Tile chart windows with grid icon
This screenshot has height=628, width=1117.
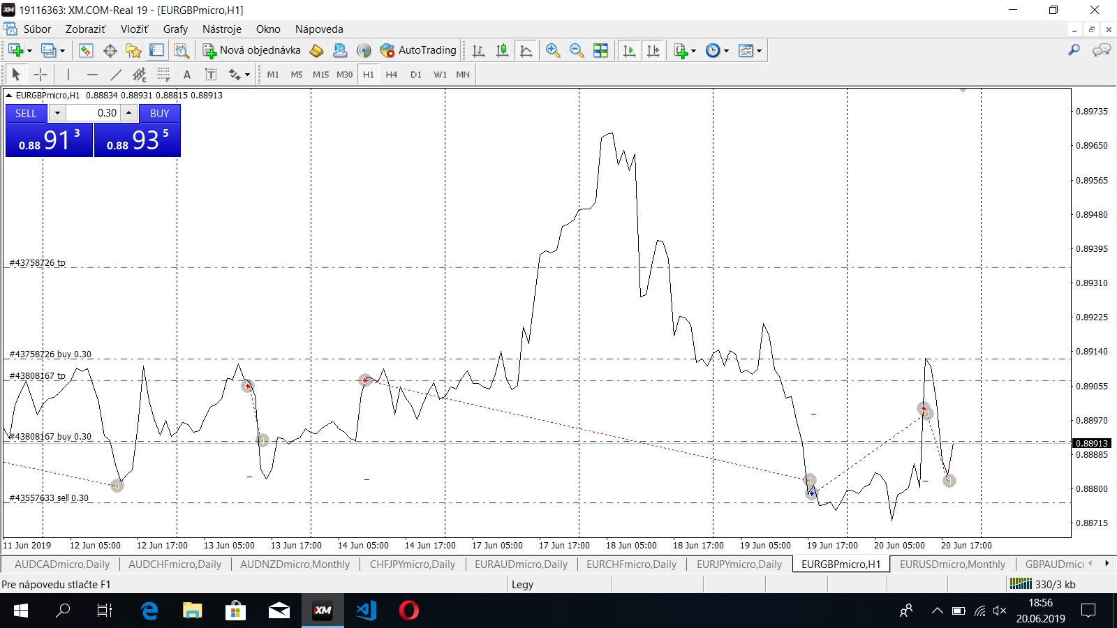[600, 50]
